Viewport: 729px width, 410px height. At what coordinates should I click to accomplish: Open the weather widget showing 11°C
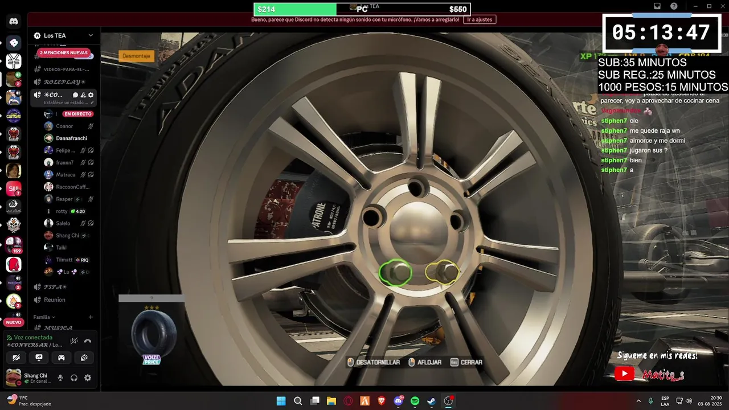tap(28, 401)
